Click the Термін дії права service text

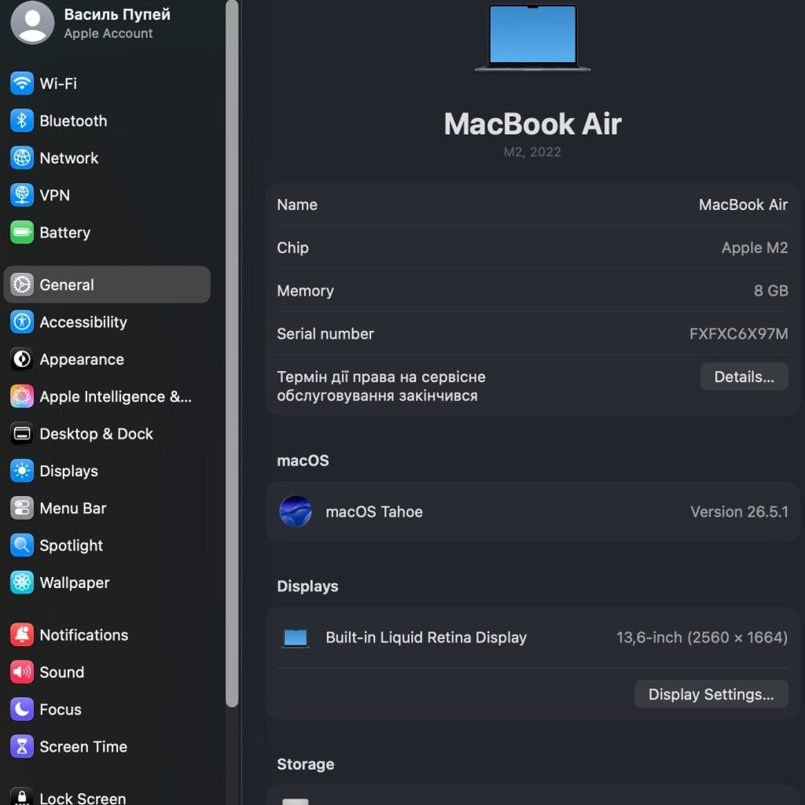click(381, 386)
